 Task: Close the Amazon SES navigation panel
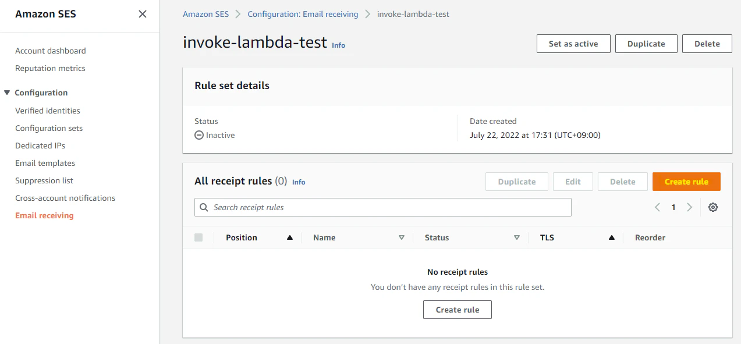(x=143, y=14)
